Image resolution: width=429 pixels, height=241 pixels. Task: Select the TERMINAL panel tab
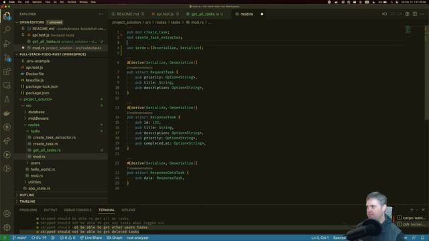tap(107, 210)
